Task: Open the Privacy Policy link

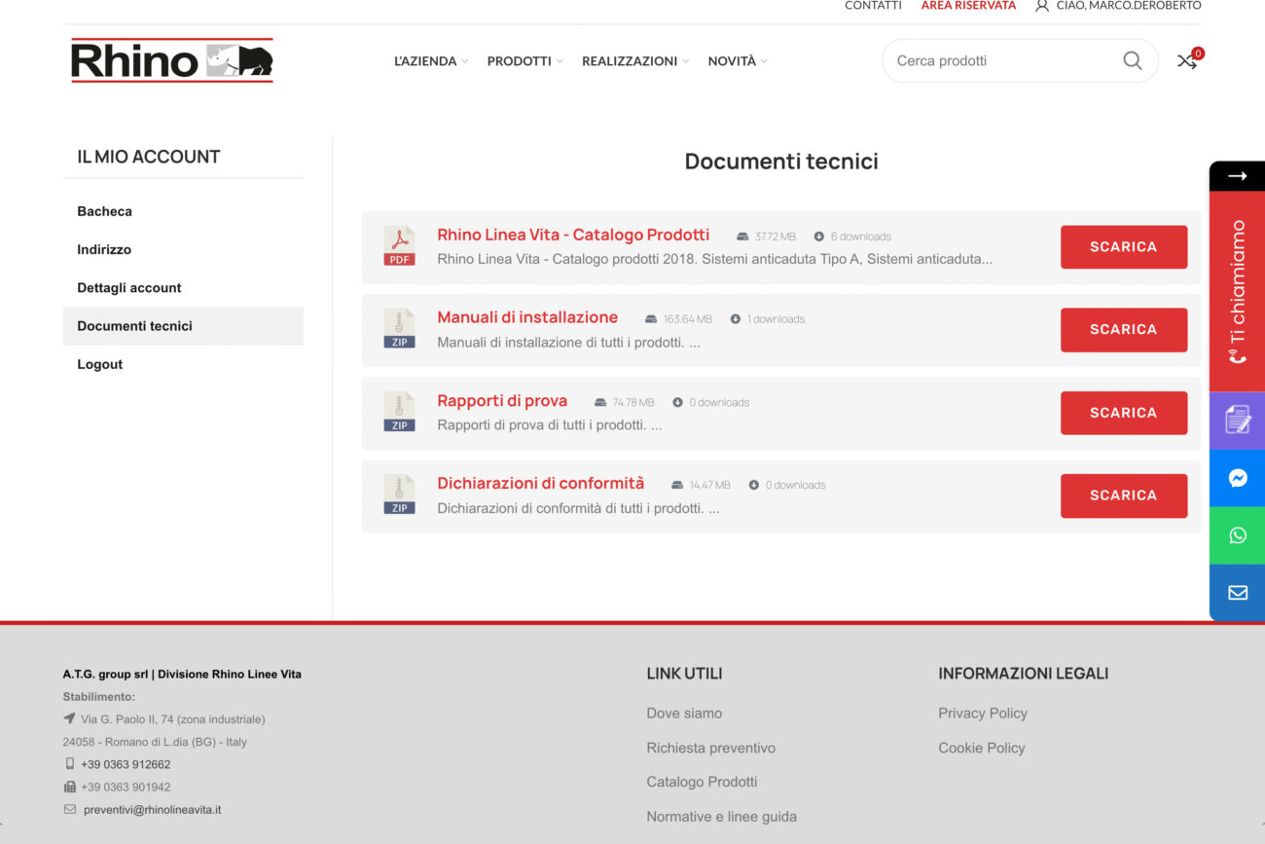Action: coord(982,714)
